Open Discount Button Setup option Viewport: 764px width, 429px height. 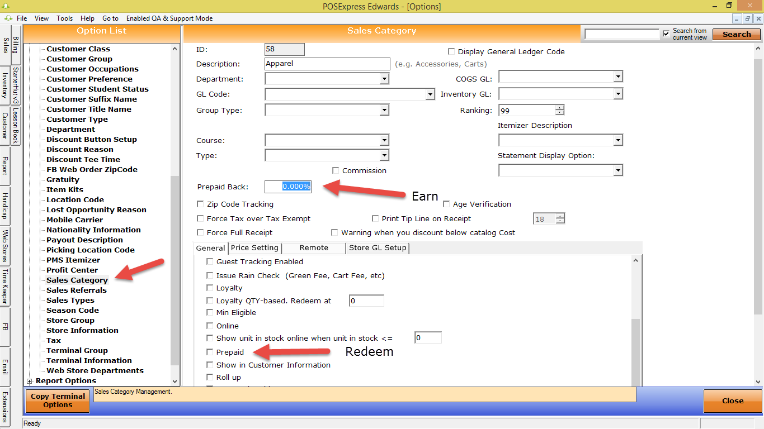click(x=92, y=139)
